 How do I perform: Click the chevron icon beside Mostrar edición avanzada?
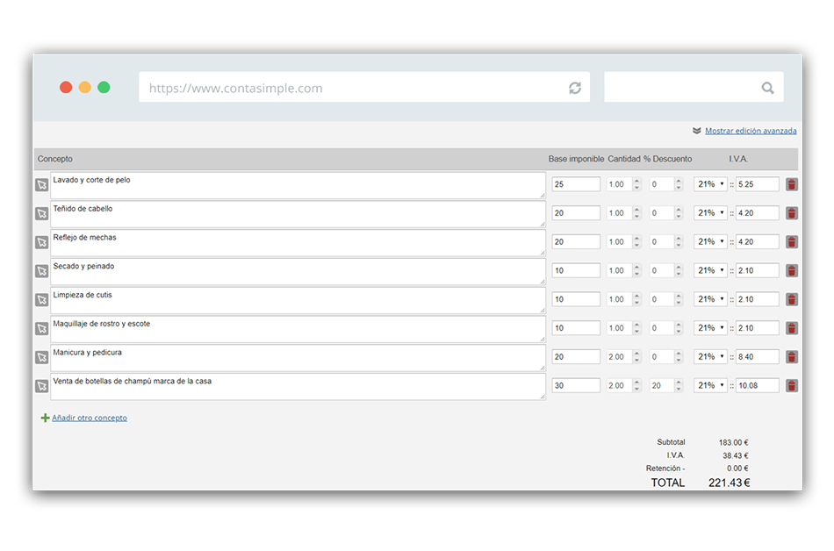point(696,131)
